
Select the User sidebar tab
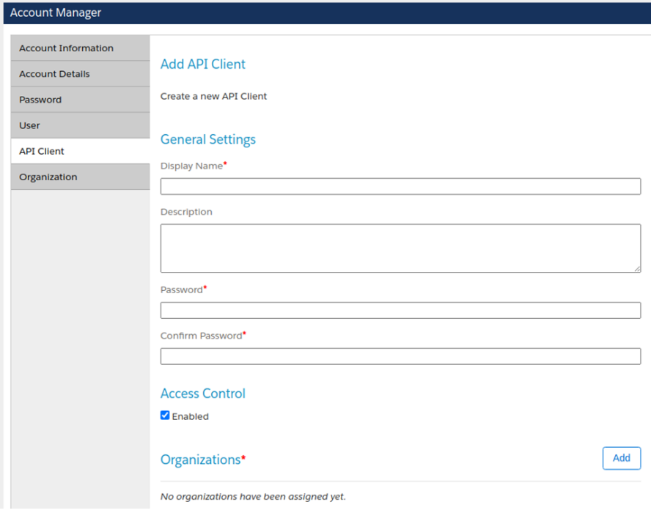pyautogui.click(x=80, y=125)
